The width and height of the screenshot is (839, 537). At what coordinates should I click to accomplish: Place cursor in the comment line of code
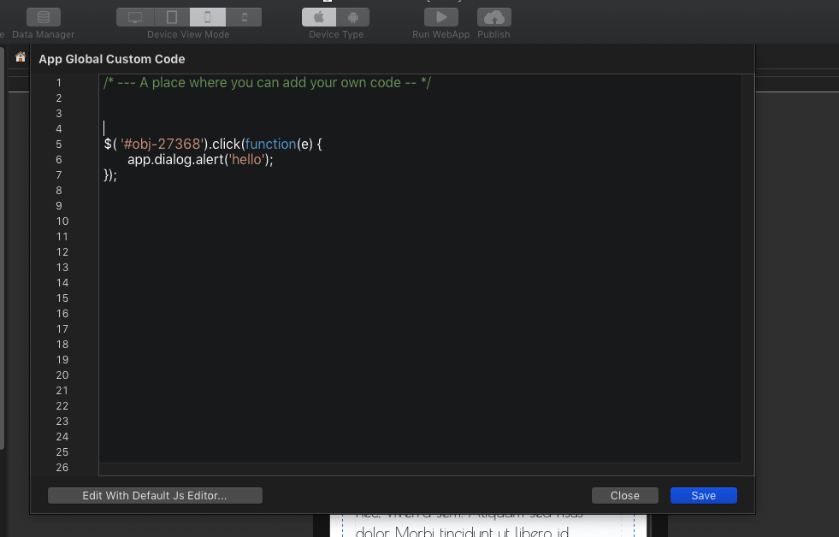267,83
